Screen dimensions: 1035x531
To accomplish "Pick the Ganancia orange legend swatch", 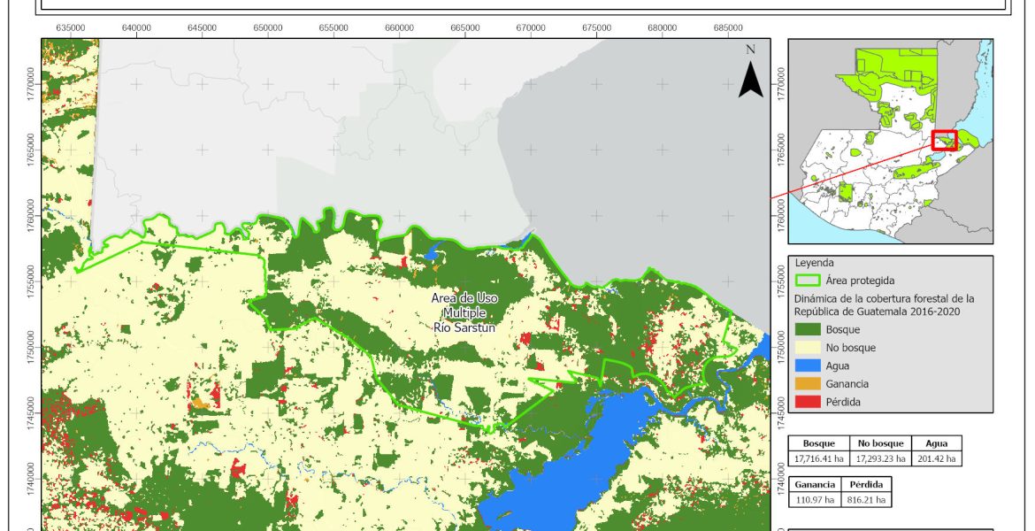I will 809,384.
